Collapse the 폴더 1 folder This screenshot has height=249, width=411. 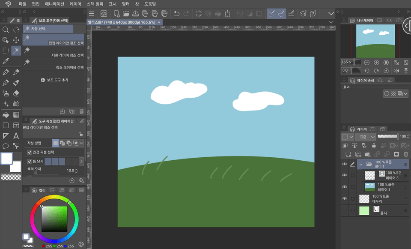coord(360,164)
